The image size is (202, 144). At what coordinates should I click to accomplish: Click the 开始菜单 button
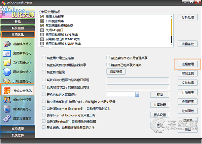point(188,92)
